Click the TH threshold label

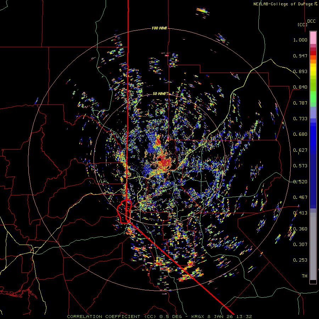coord(304,276)
